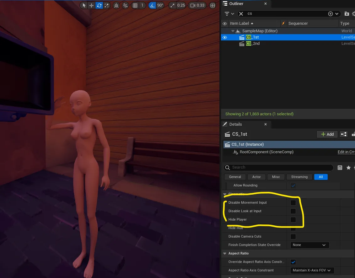355x278 pixels.
Task: Select the CS_1st (Instance) component row
Action: 289,144
